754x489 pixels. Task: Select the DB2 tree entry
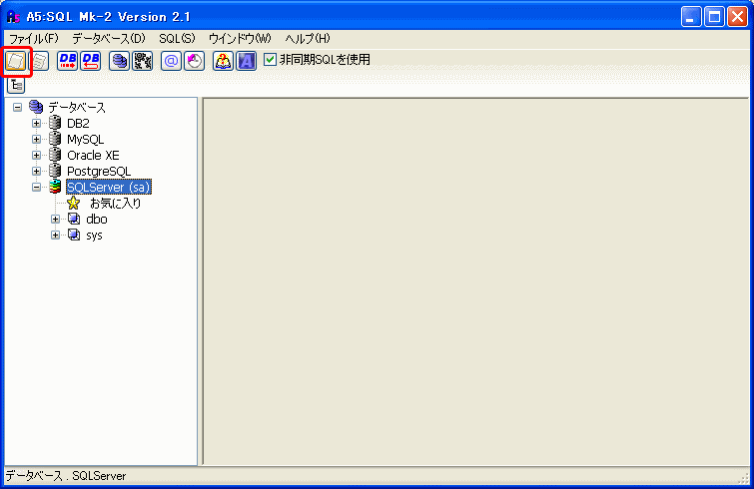point(78,124)
